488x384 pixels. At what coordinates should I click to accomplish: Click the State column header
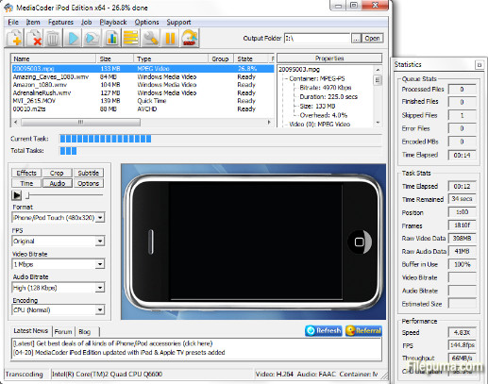click(251, 58)
